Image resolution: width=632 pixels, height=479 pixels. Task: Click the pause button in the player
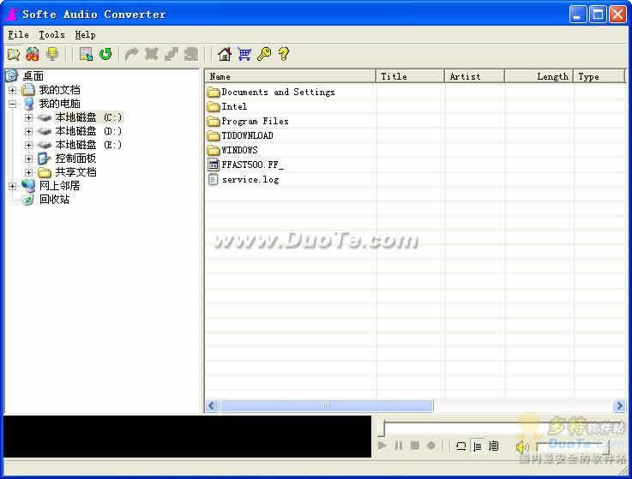pos(399,446)
